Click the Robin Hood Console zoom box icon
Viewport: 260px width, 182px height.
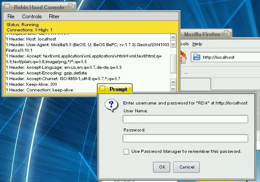pos(72,7)
